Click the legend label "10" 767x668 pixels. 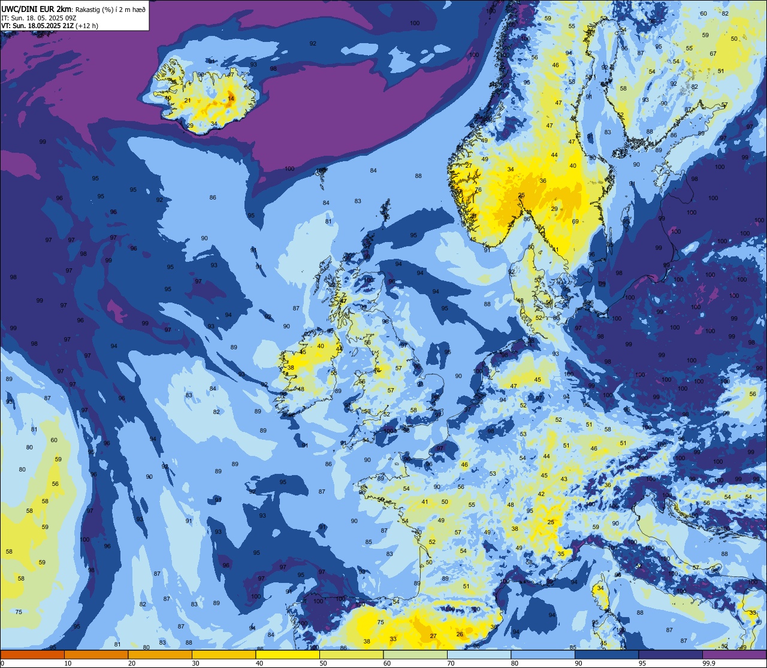(x=68, y=663)
